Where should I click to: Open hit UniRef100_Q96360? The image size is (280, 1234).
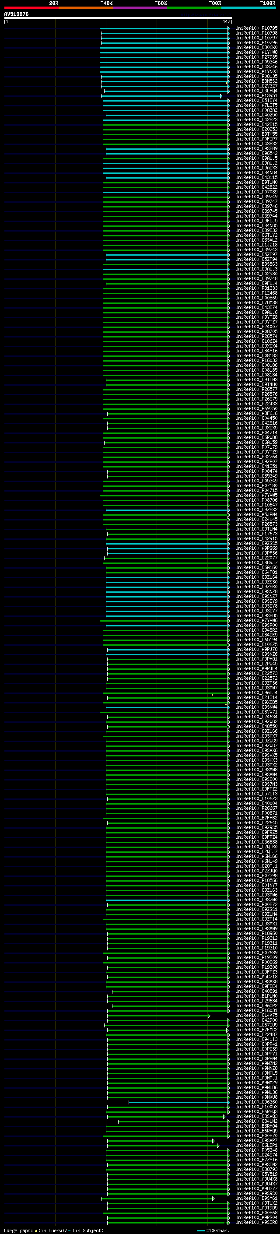(x=256, y=1102)
